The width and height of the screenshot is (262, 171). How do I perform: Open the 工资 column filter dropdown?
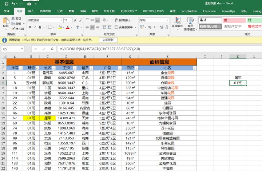point(75,68)
